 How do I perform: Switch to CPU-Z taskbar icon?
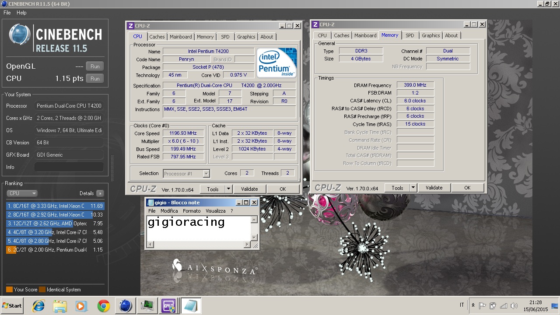pyautogui.click(x=169, y=306)
